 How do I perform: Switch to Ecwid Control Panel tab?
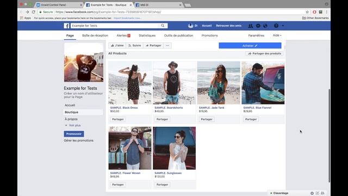[x=59, y=5]
